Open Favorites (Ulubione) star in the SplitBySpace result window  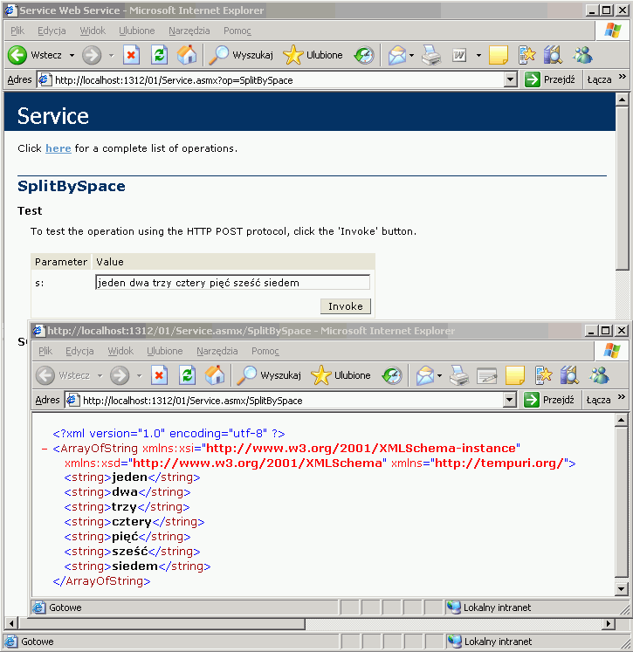(341, 375)
